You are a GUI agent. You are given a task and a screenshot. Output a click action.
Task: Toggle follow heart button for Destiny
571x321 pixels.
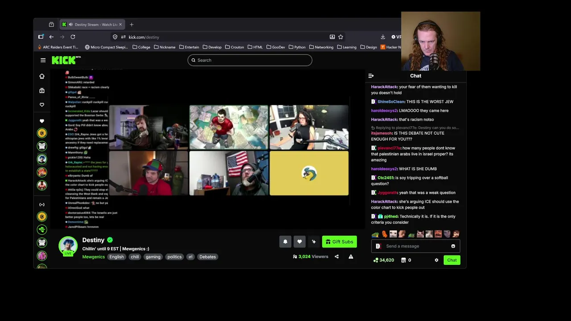coord(300,242)
